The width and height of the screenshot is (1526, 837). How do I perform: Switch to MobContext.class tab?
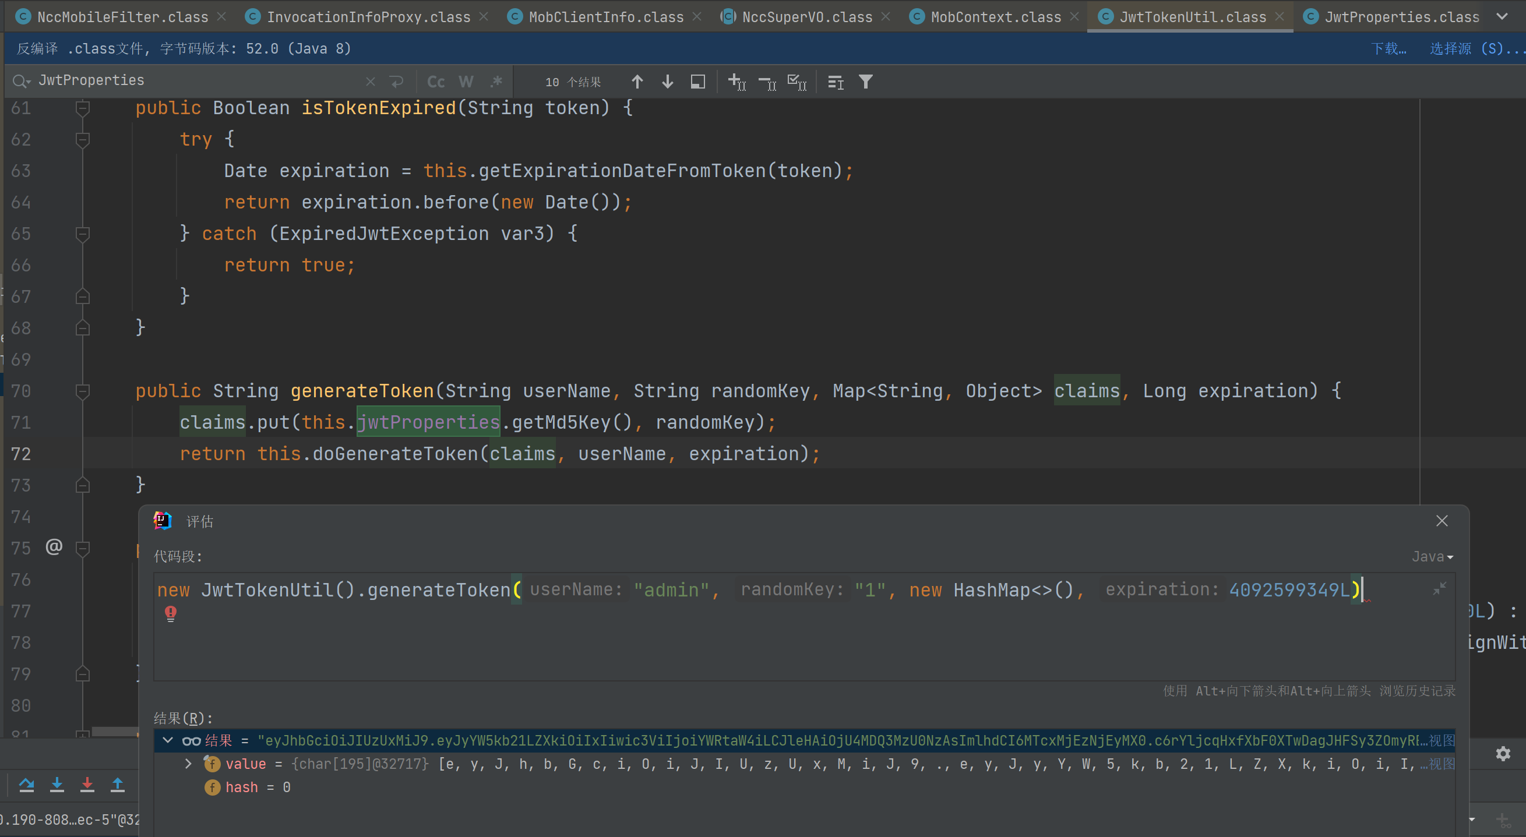(x=995, y=16)
